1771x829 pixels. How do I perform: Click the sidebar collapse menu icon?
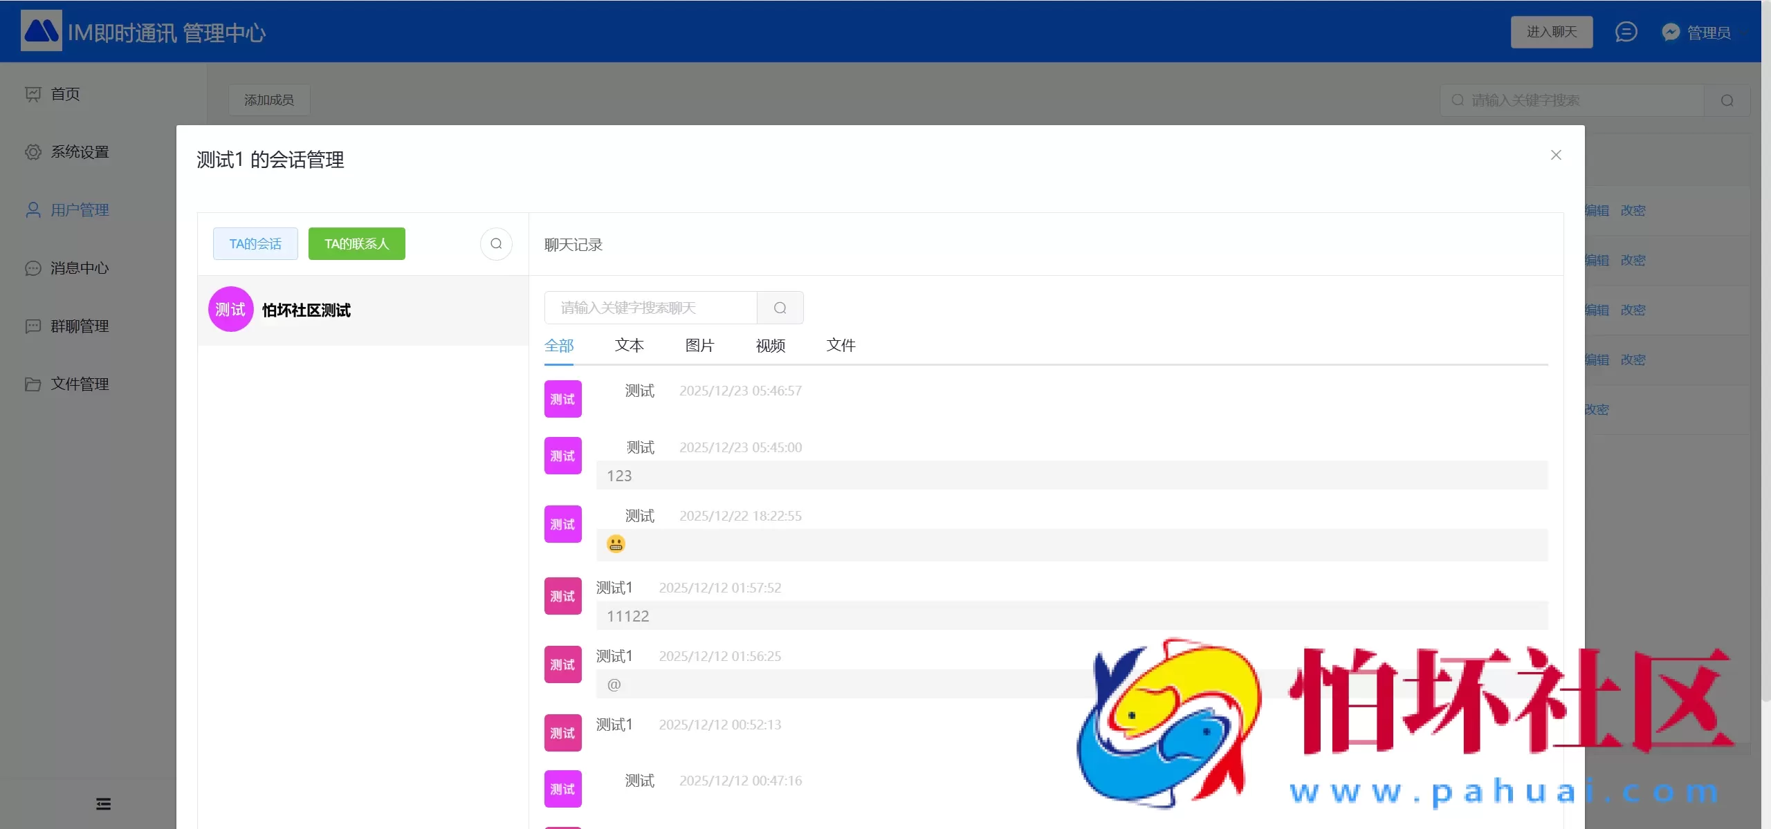[x=103, y=803]
